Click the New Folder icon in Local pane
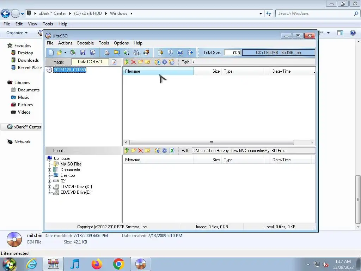 134,150
